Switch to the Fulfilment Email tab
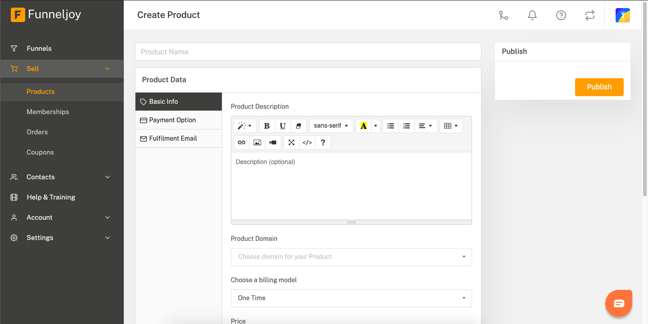Image resolution: width=648 pixels, height=324 pixels. pos(179,138)
